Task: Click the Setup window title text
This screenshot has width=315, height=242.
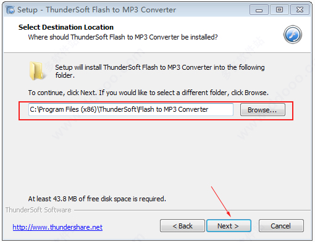Action: click(96, 10)
